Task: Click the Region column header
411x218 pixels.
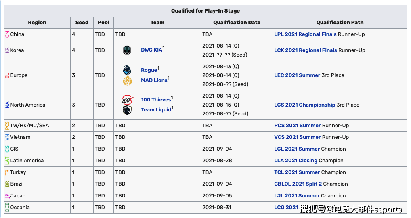Action: pos(37,23)
